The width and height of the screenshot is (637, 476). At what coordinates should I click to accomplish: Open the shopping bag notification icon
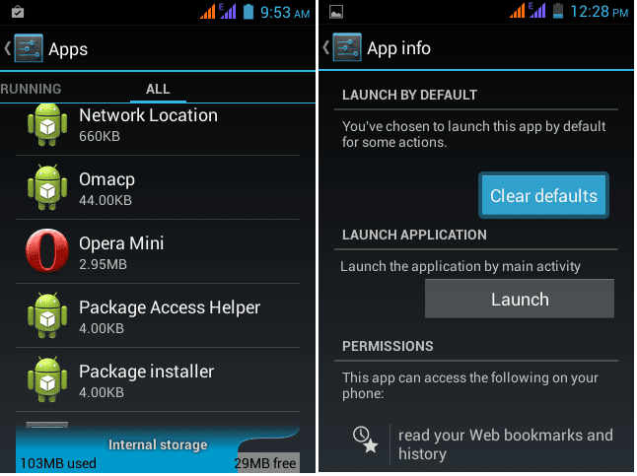coord(18,12)
